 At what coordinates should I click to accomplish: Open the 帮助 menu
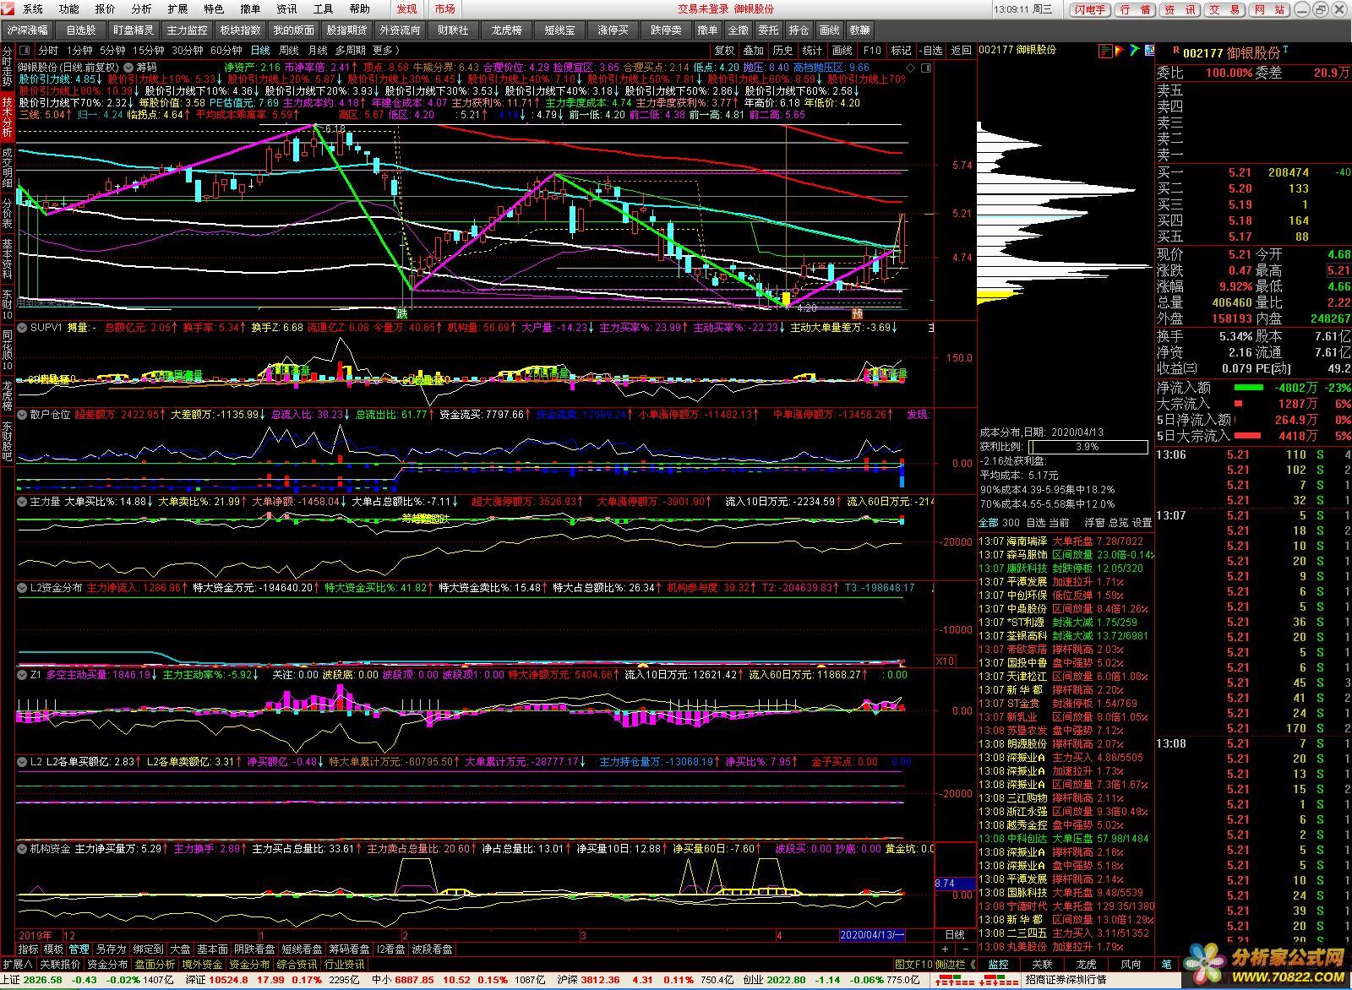pyautogui.click(x=360, y=8)
